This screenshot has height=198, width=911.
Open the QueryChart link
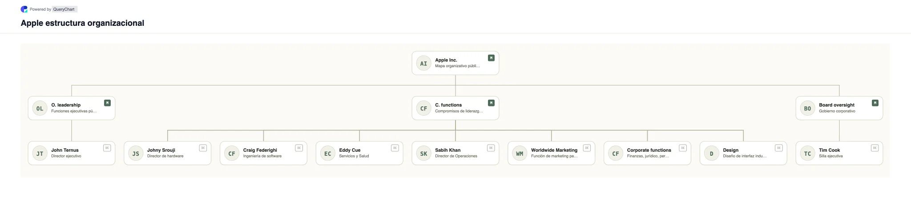[64, 9]
